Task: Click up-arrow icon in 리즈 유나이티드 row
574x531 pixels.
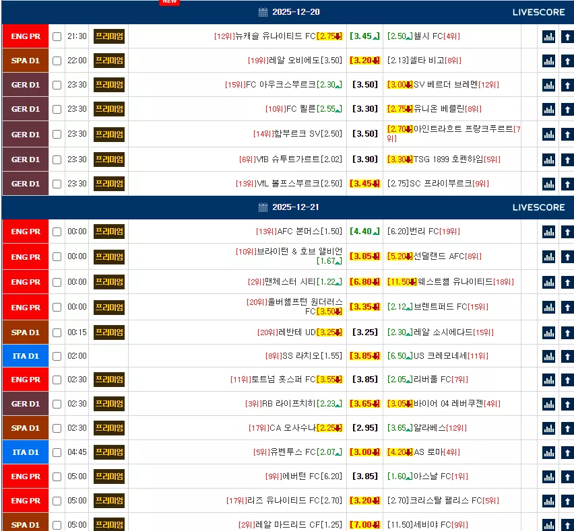Action: (x=567, y=501)
